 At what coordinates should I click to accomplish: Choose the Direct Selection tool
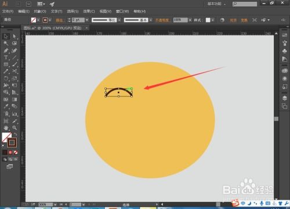14,36
